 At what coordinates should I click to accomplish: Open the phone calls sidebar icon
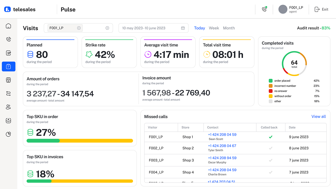click(9, 40)
